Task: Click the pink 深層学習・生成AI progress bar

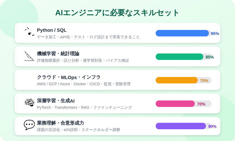Action: pos(175,104)
